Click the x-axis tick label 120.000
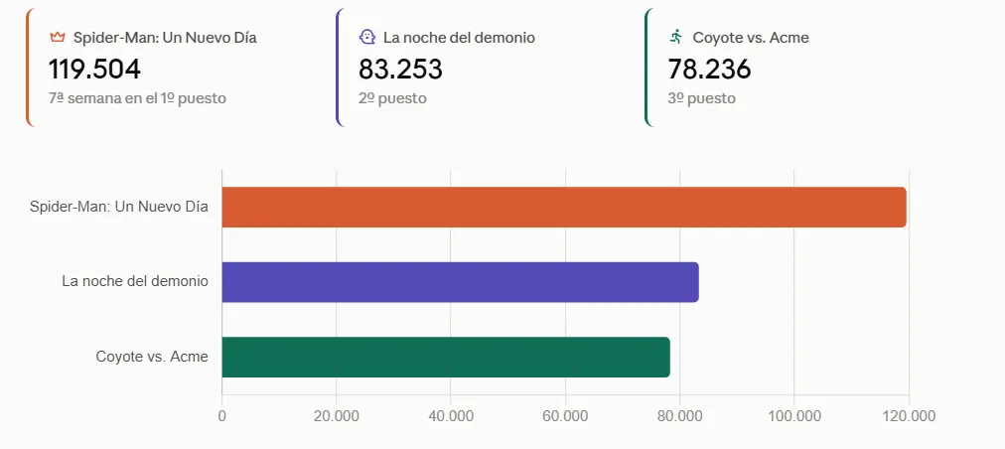The height and width of the screenshot is (449, 1005). 909,415
